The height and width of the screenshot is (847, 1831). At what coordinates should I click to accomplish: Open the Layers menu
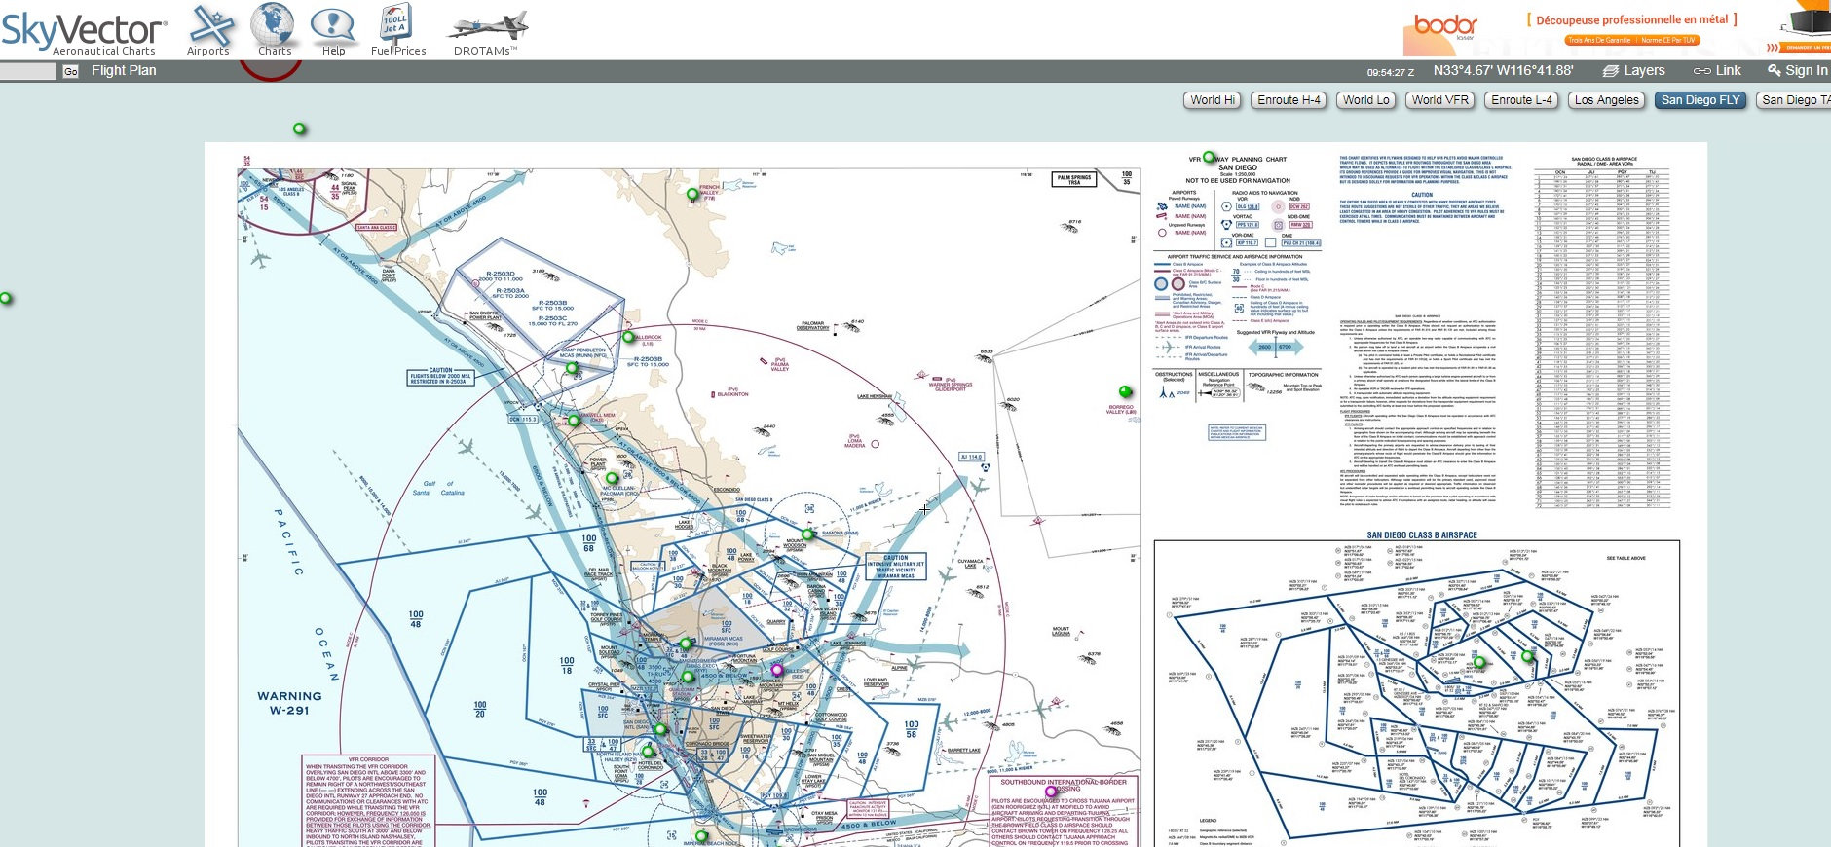[x=1634, y=71]
